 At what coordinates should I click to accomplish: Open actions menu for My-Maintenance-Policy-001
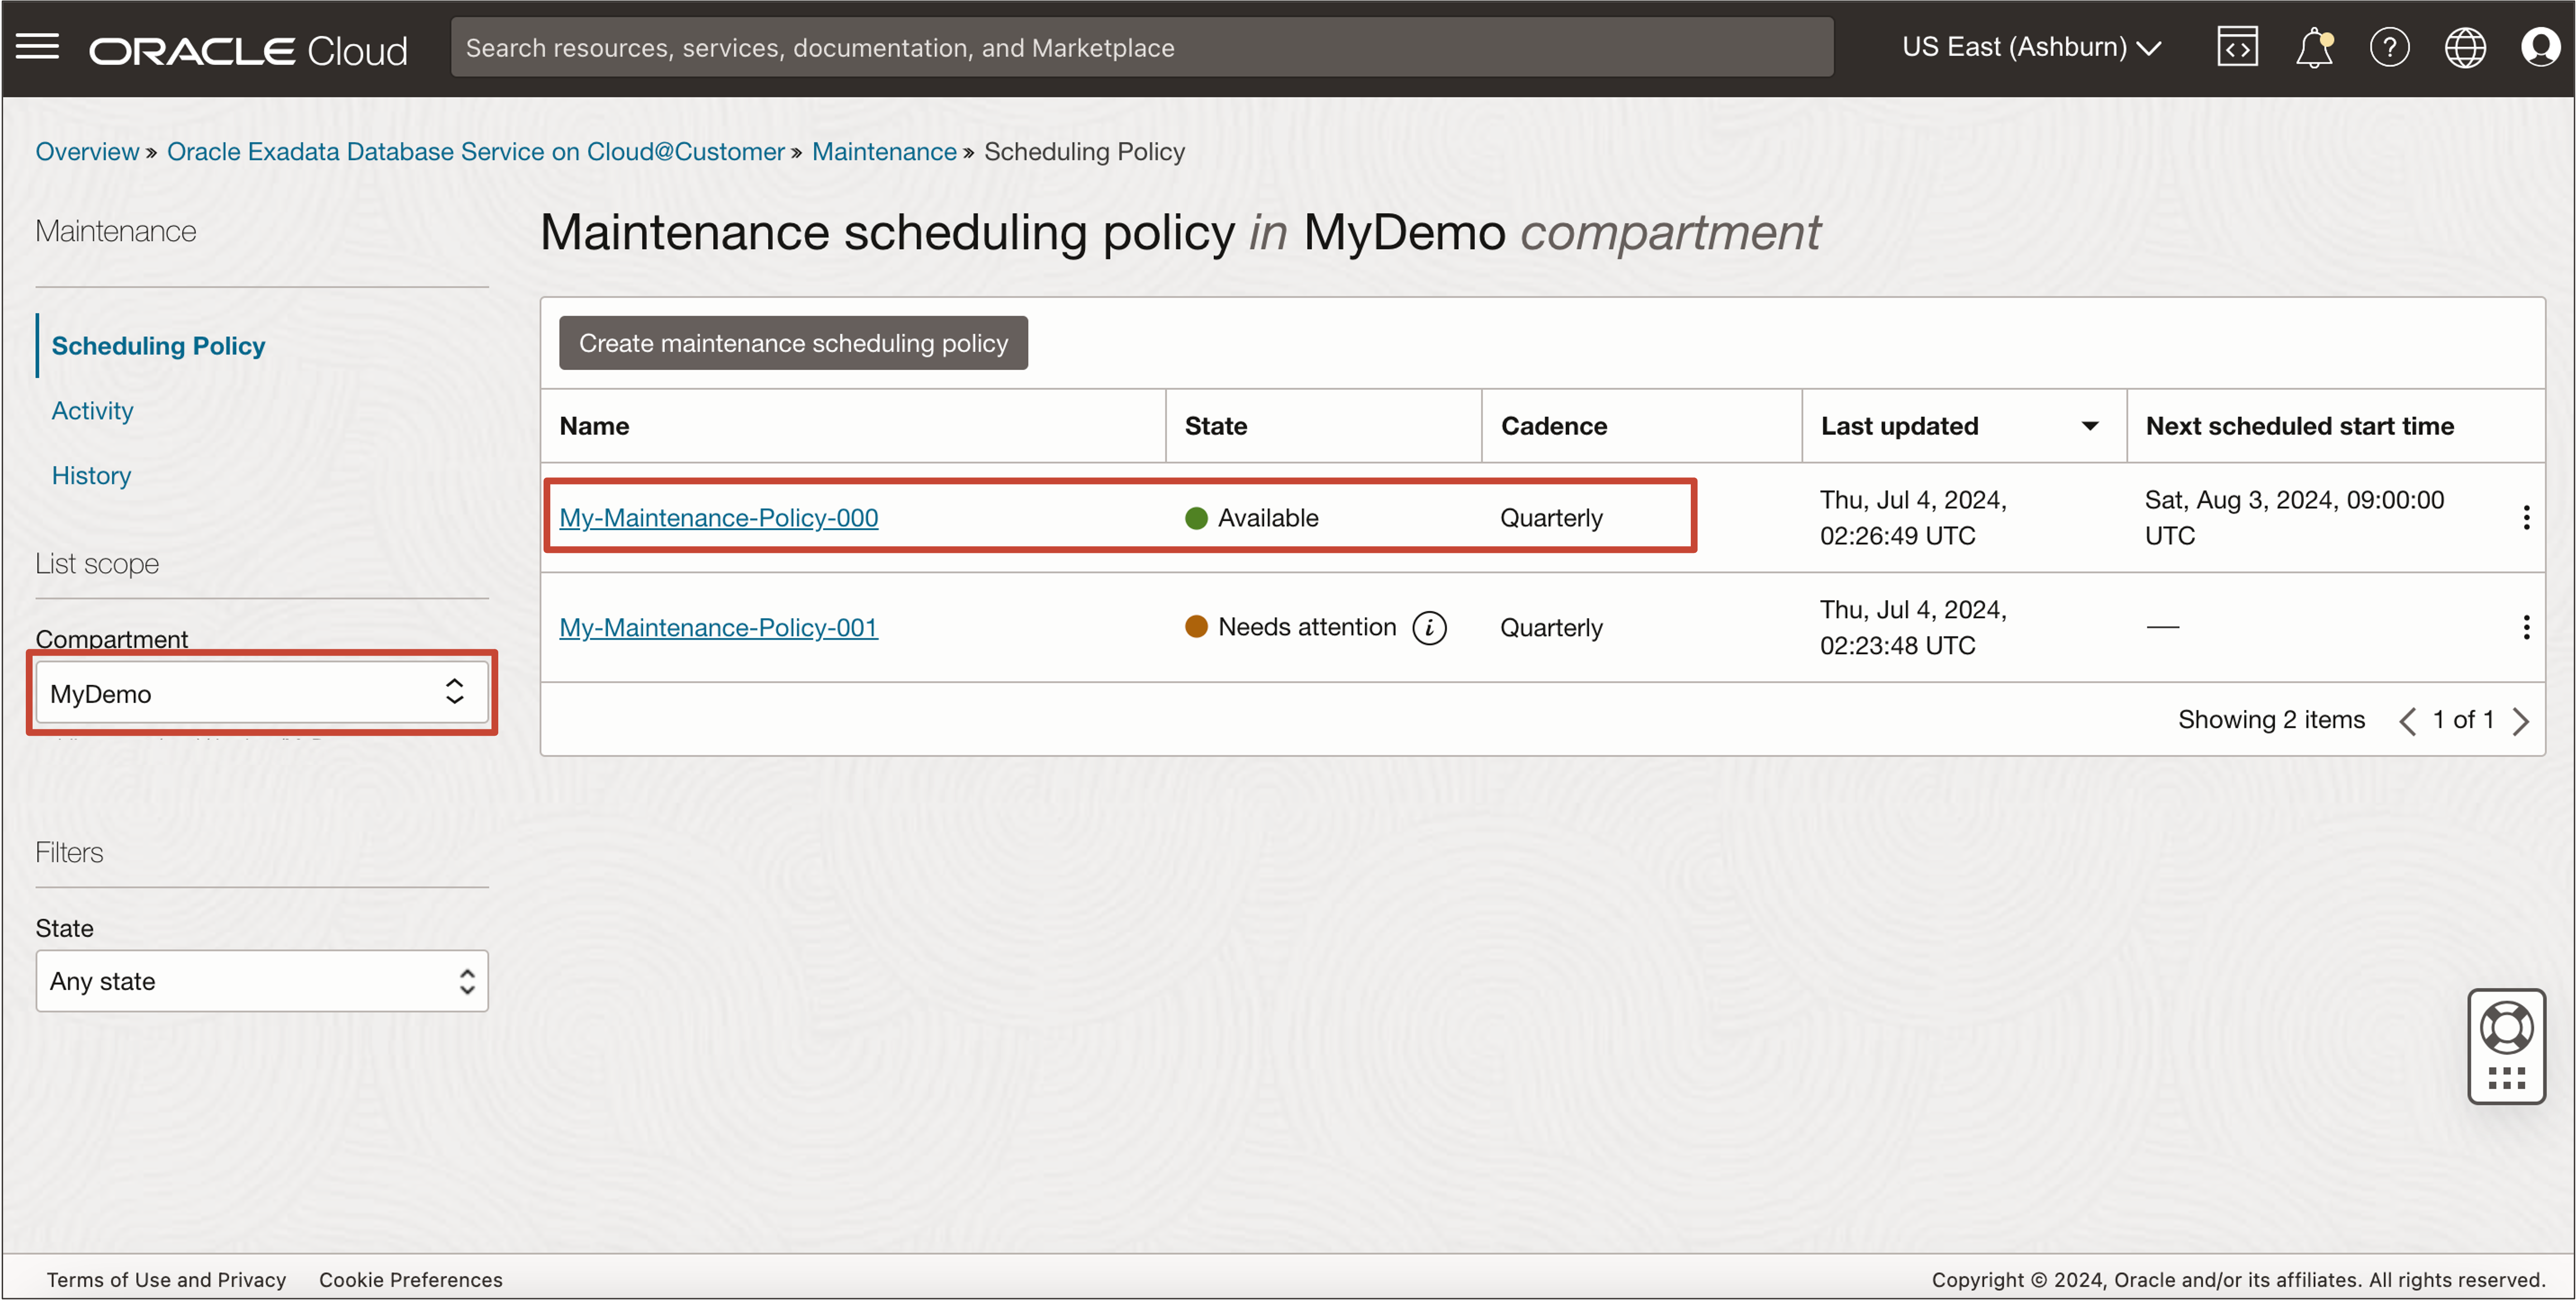pyautogui.click(x=2526, y=627)
